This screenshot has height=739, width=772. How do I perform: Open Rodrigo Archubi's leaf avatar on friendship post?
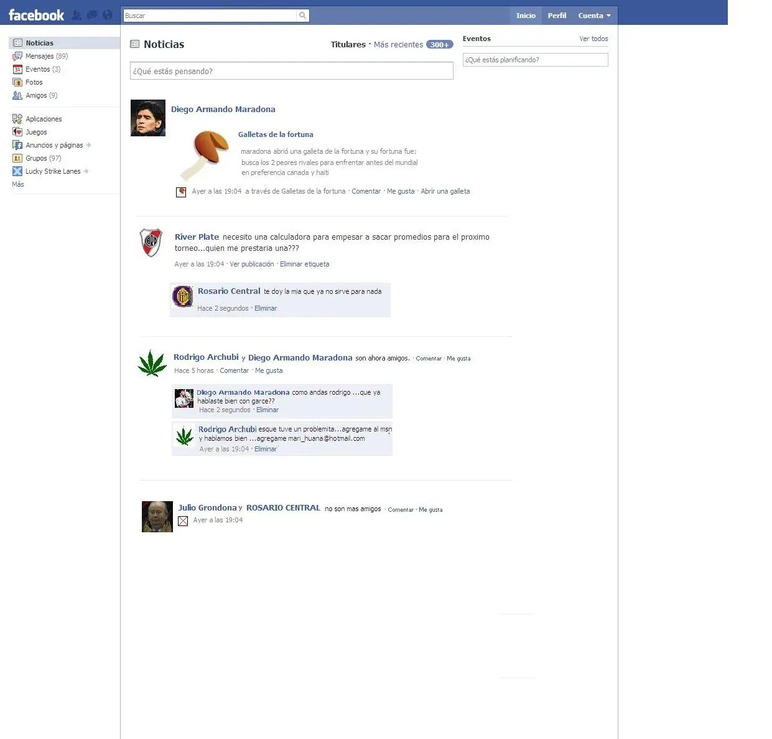click(x=152, y=363)
